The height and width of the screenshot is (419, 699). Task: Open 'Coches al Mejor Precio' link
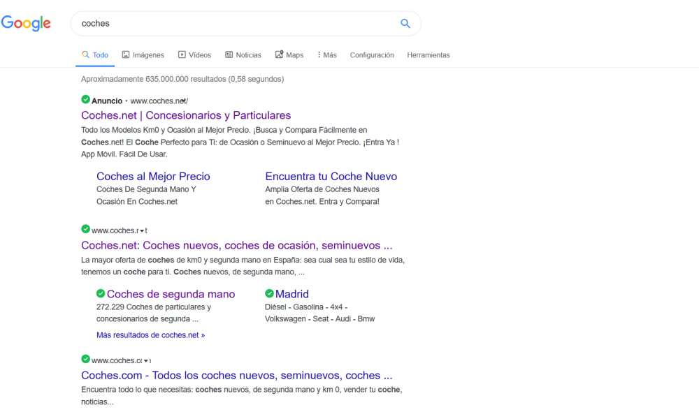pos(153,177)
